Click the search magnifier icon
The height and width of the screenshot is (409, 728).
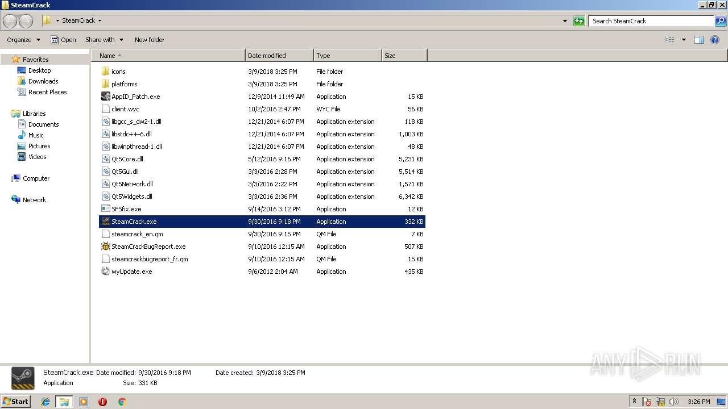[x=721, y=21]
